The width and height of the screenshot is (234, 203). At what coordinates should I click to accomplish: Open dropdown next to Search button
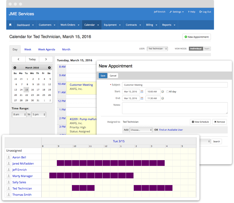click(205, 141)
